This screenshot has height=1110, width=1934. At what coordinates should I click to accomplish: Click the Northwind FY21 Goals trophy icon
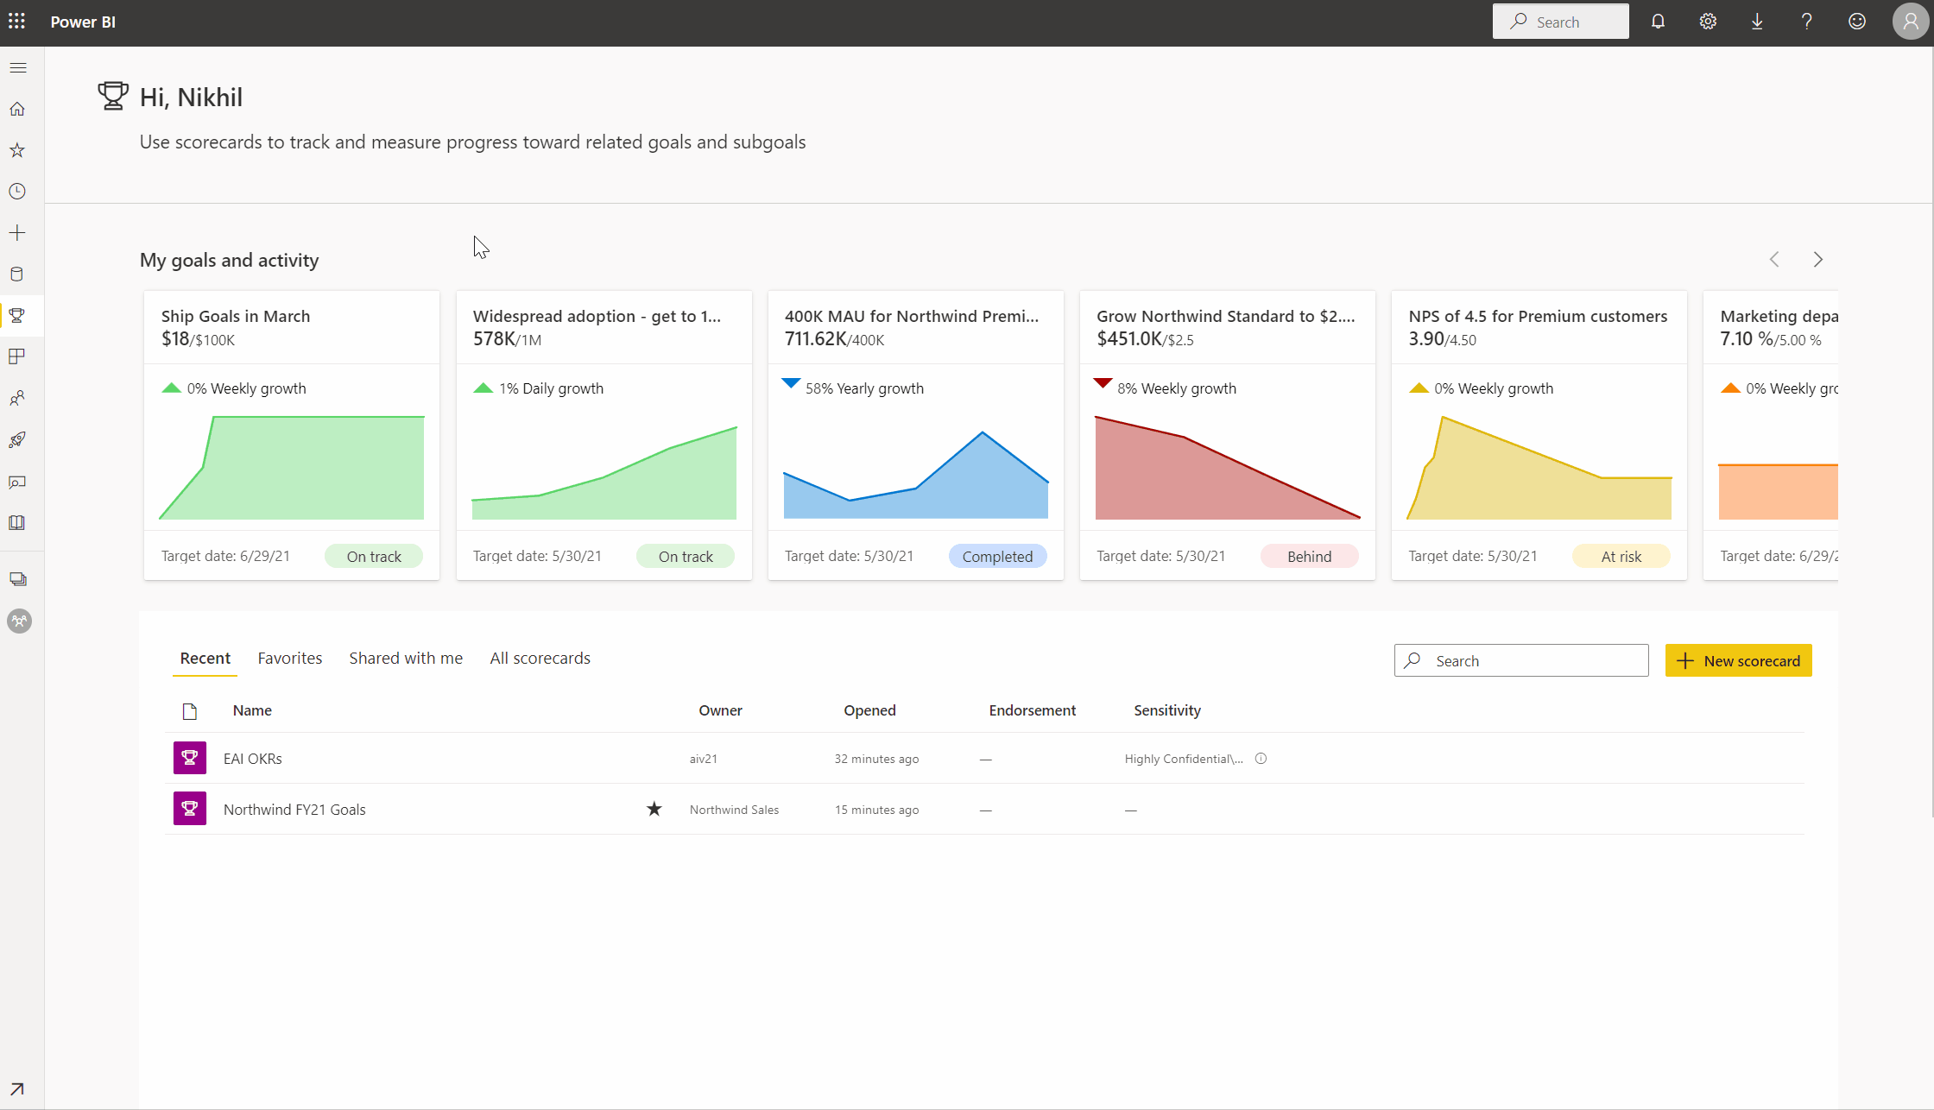pos(190,809)
